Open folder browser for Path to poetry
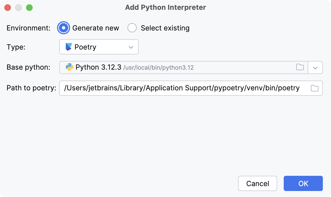 [x=314, y=88]
